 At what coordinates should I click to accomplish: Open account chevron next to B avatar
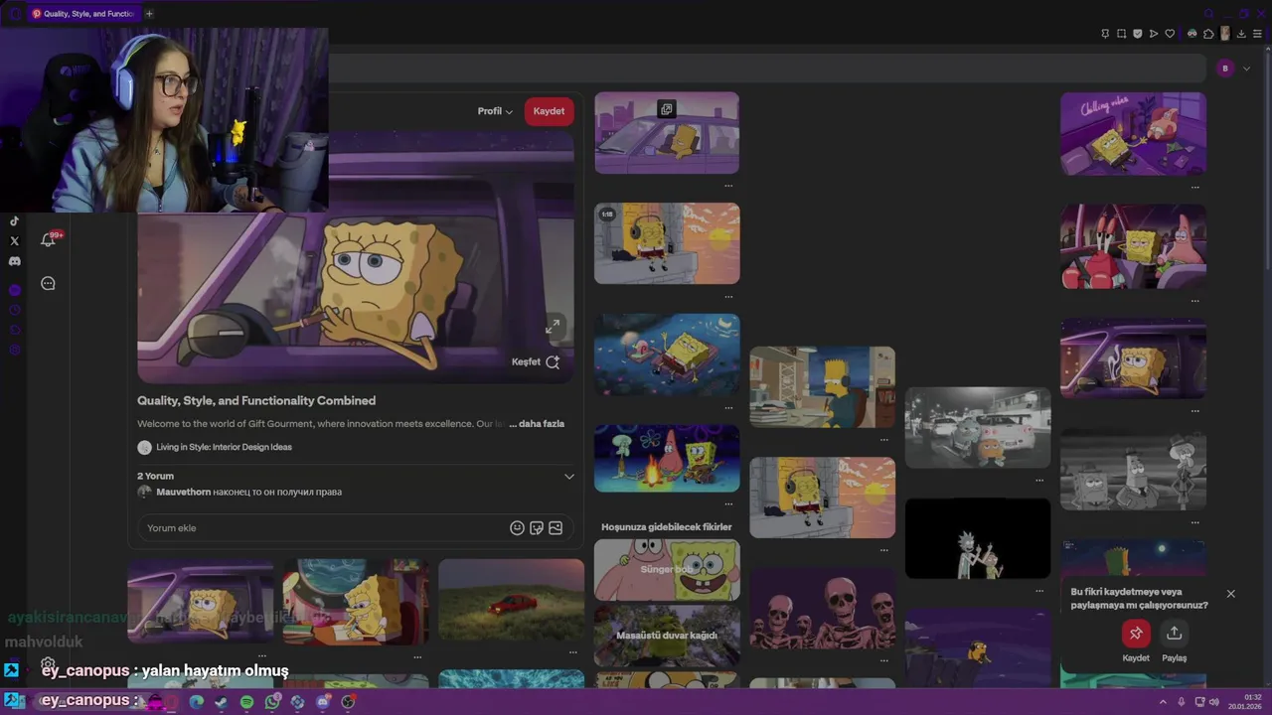click(x=1246, y=69)
